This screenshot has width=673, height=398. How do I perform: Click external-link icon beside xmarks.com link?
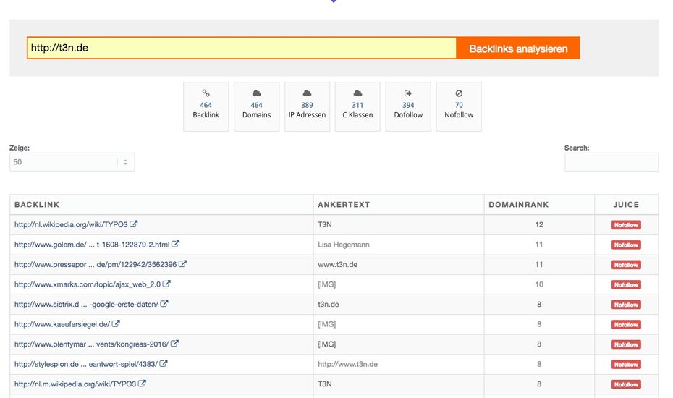click(x=166, y=284)
